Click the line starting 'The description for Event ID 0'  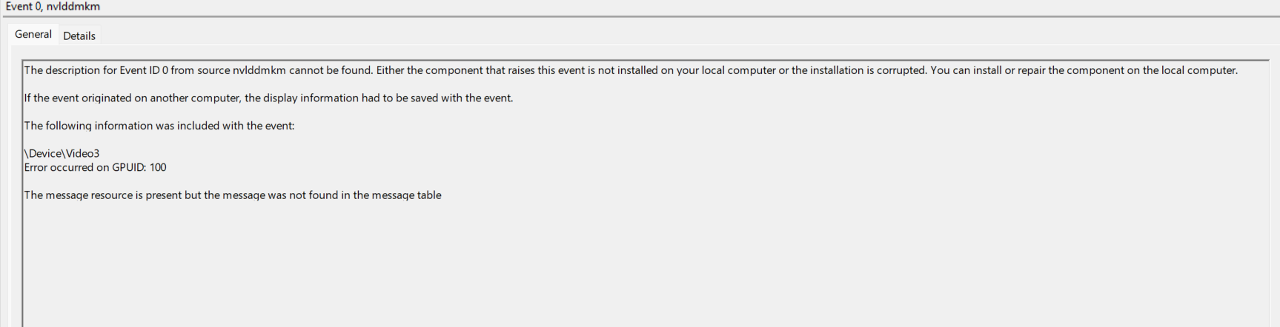click(631, 70)
